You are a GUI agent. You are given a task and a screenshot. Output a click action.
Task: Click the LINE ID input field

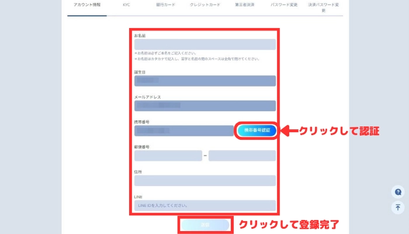click(x=205, y=205)
